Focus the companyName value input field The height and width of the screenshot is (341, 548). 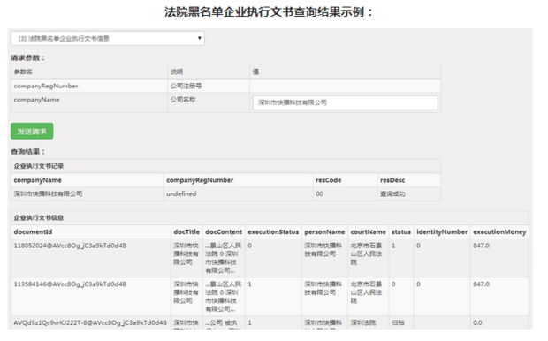pyautogui.click(x=345, y=102)
